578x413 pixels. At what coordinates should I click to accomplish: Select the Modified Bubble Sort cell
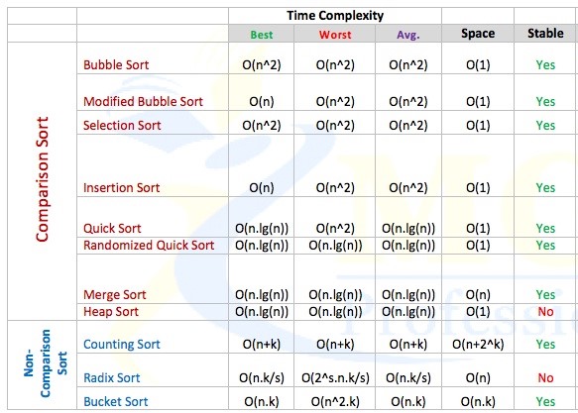[x=153, y=92]
